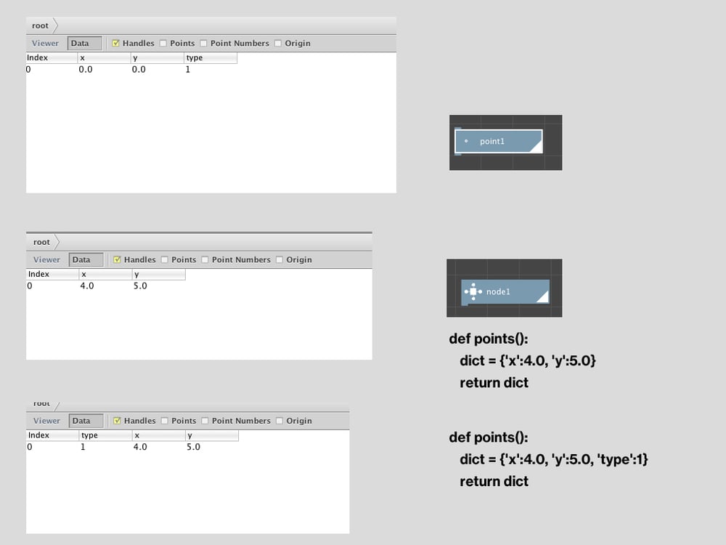Select the node1 node label
The width and height of the screenshot is (726, 545).
pyautogui.click(x=498, y=291)
